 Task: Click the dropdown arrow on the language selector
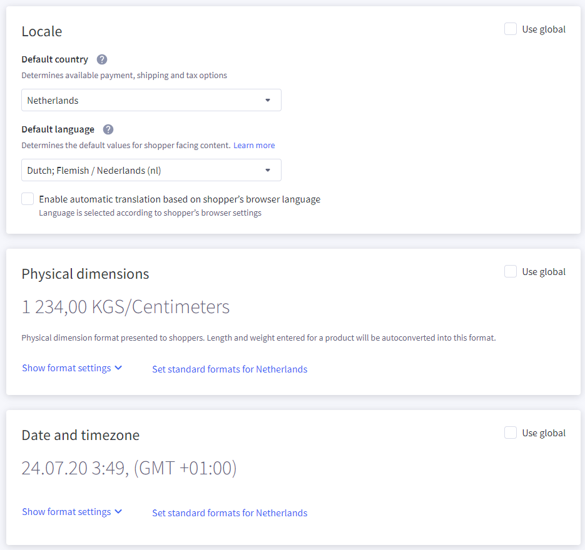[268, 170]
